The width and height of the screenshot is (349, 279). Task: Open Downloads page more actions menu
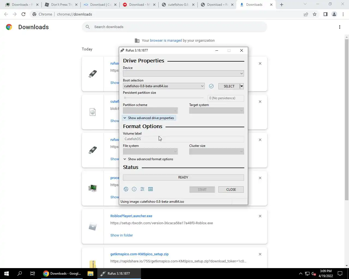340,27
